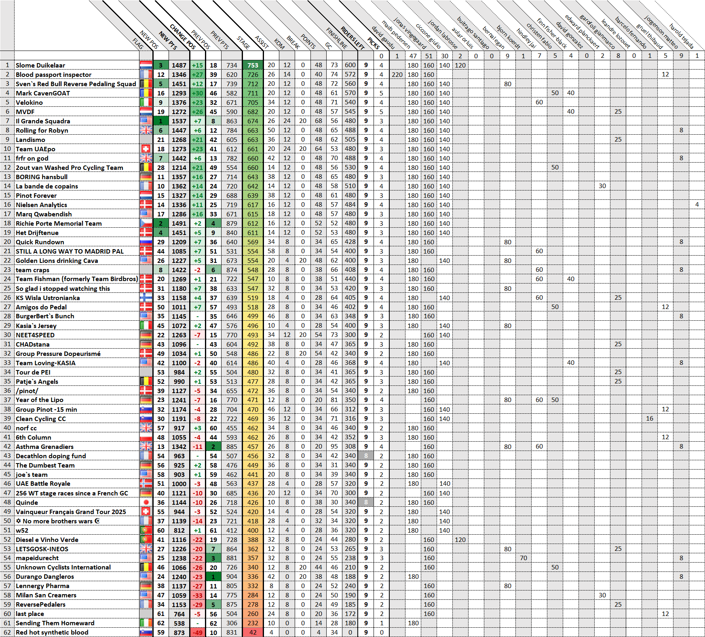
Task: Select the flag beside Quinde
Action: (146, 502)
